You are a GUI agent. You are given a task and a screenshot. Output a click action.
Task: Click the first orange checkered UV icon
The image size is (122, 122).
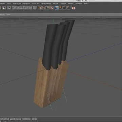40,8
